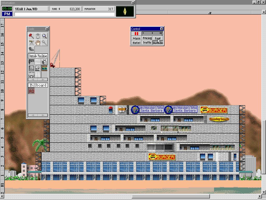Toggle the red pause button
Viewport: 266px width, 200px height.
136,34
